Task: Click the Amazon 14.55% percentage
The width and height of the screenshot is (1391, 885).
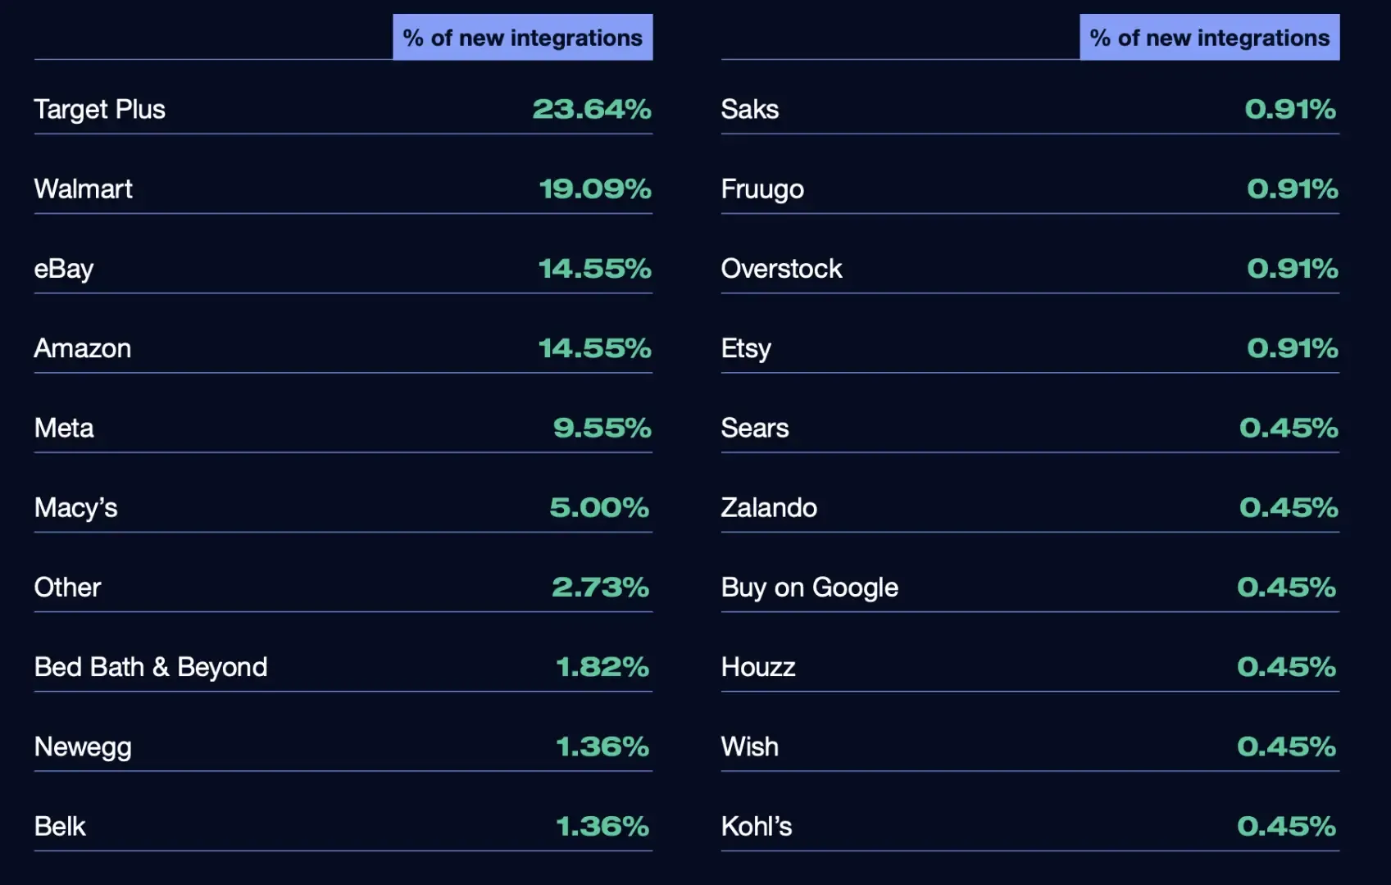Action: [x=595, y=348]
